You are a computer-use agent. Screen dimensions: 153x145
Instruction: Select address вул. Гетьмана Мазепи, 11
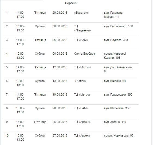[113, 15]
